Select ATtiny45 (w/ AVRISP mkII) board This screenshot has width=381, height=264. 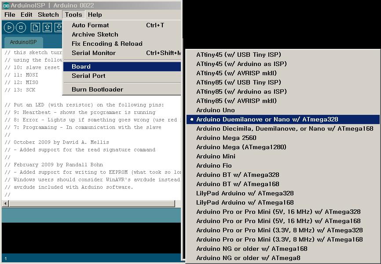tap(283, 73)
